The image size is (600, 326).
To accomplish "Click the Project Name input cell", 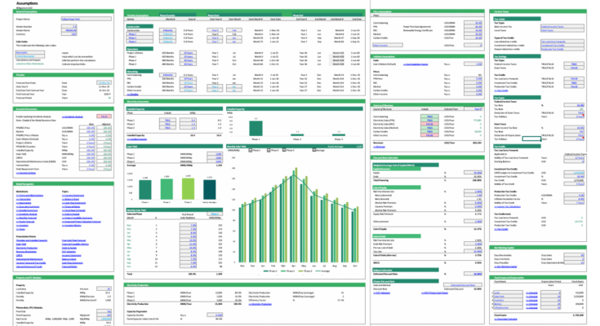I will point(87,19).
